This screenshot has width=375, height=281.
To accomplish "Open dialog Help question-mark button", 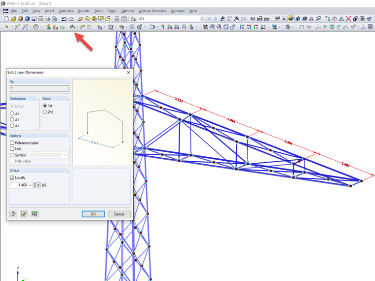I will coord(13,214).
